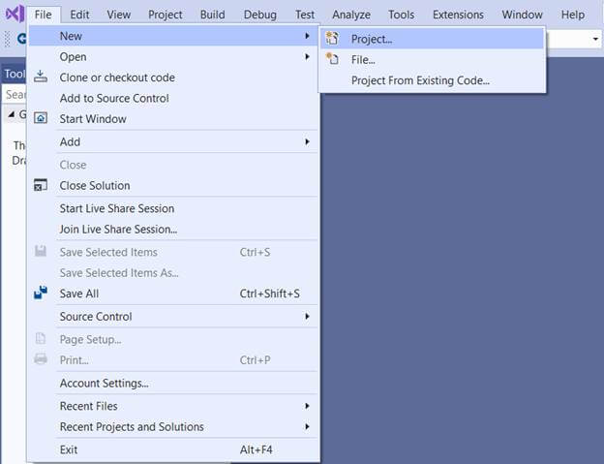This screenshot has width=604, height=464.
Task: Click the Toolbox panel title tab
Action: tap(15, 74)
